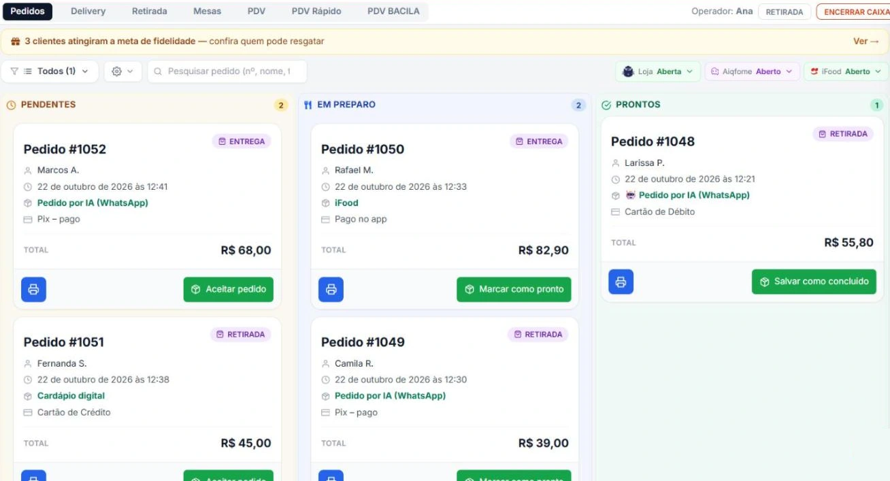Image resolution: width=890 pixels, height=481 pixels.
Task: Click the clock icon beside PENDENTES
Action: [x=11, y=105]
